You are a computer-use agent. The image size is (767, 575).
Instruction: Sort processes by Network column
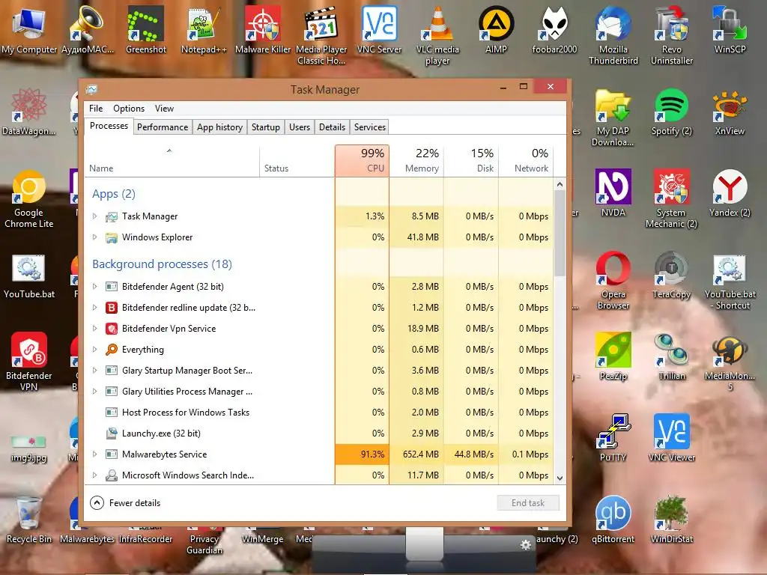coord(527,161)
